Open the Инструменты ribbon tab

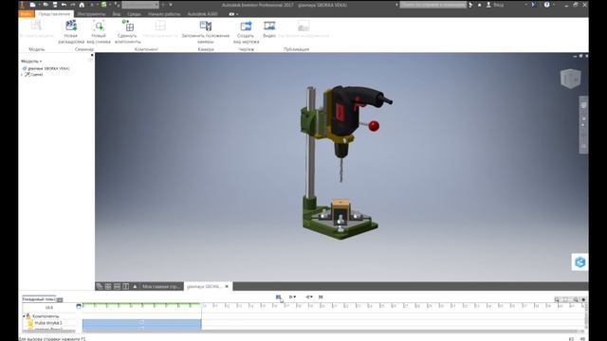[91, 14]
